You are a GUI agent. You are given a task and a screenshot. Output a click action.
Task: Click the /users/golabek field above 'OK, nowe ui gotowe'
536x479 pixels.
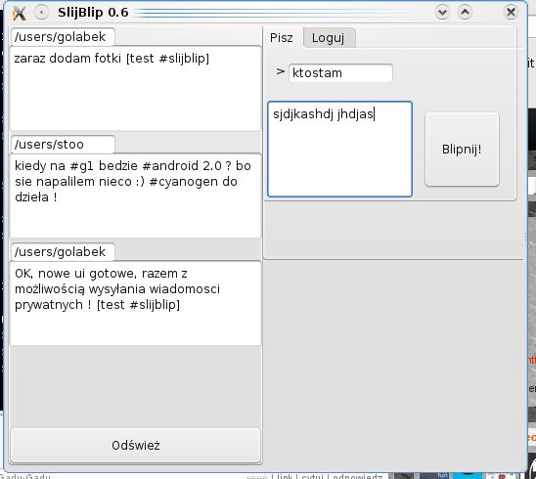[63, 252]
